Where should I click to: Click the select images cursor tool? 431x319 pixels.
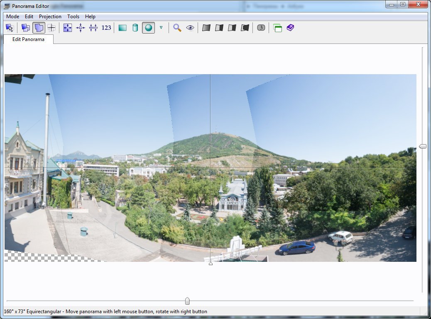coord(10,28)
